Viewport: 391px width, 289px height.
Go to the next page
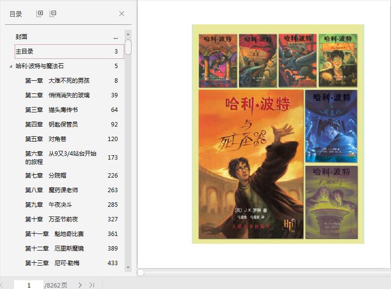(x=80, y=285)
